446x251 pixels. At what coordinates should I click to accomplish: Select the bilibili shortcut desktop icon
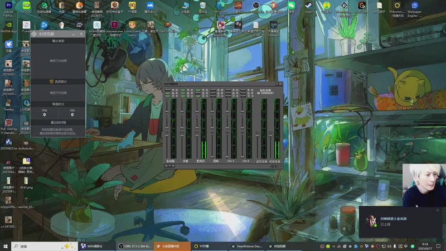pyautogui.click(x=97, y=29)
